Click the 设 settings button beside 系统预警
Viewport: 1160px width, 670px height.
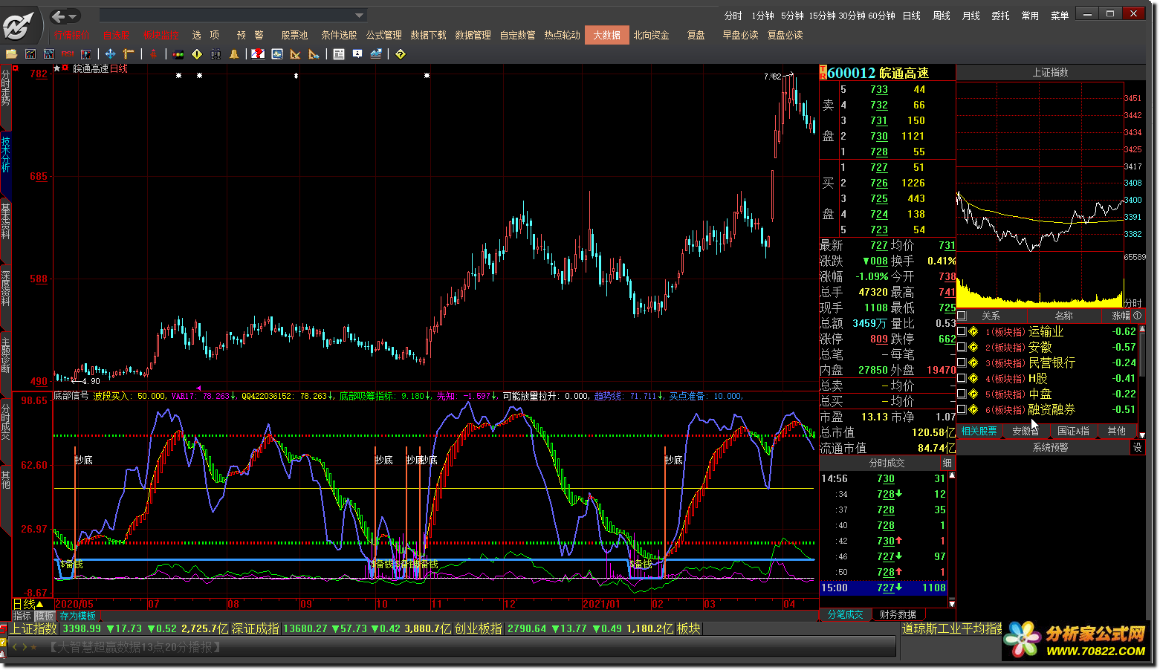[x=1137, y=447]
